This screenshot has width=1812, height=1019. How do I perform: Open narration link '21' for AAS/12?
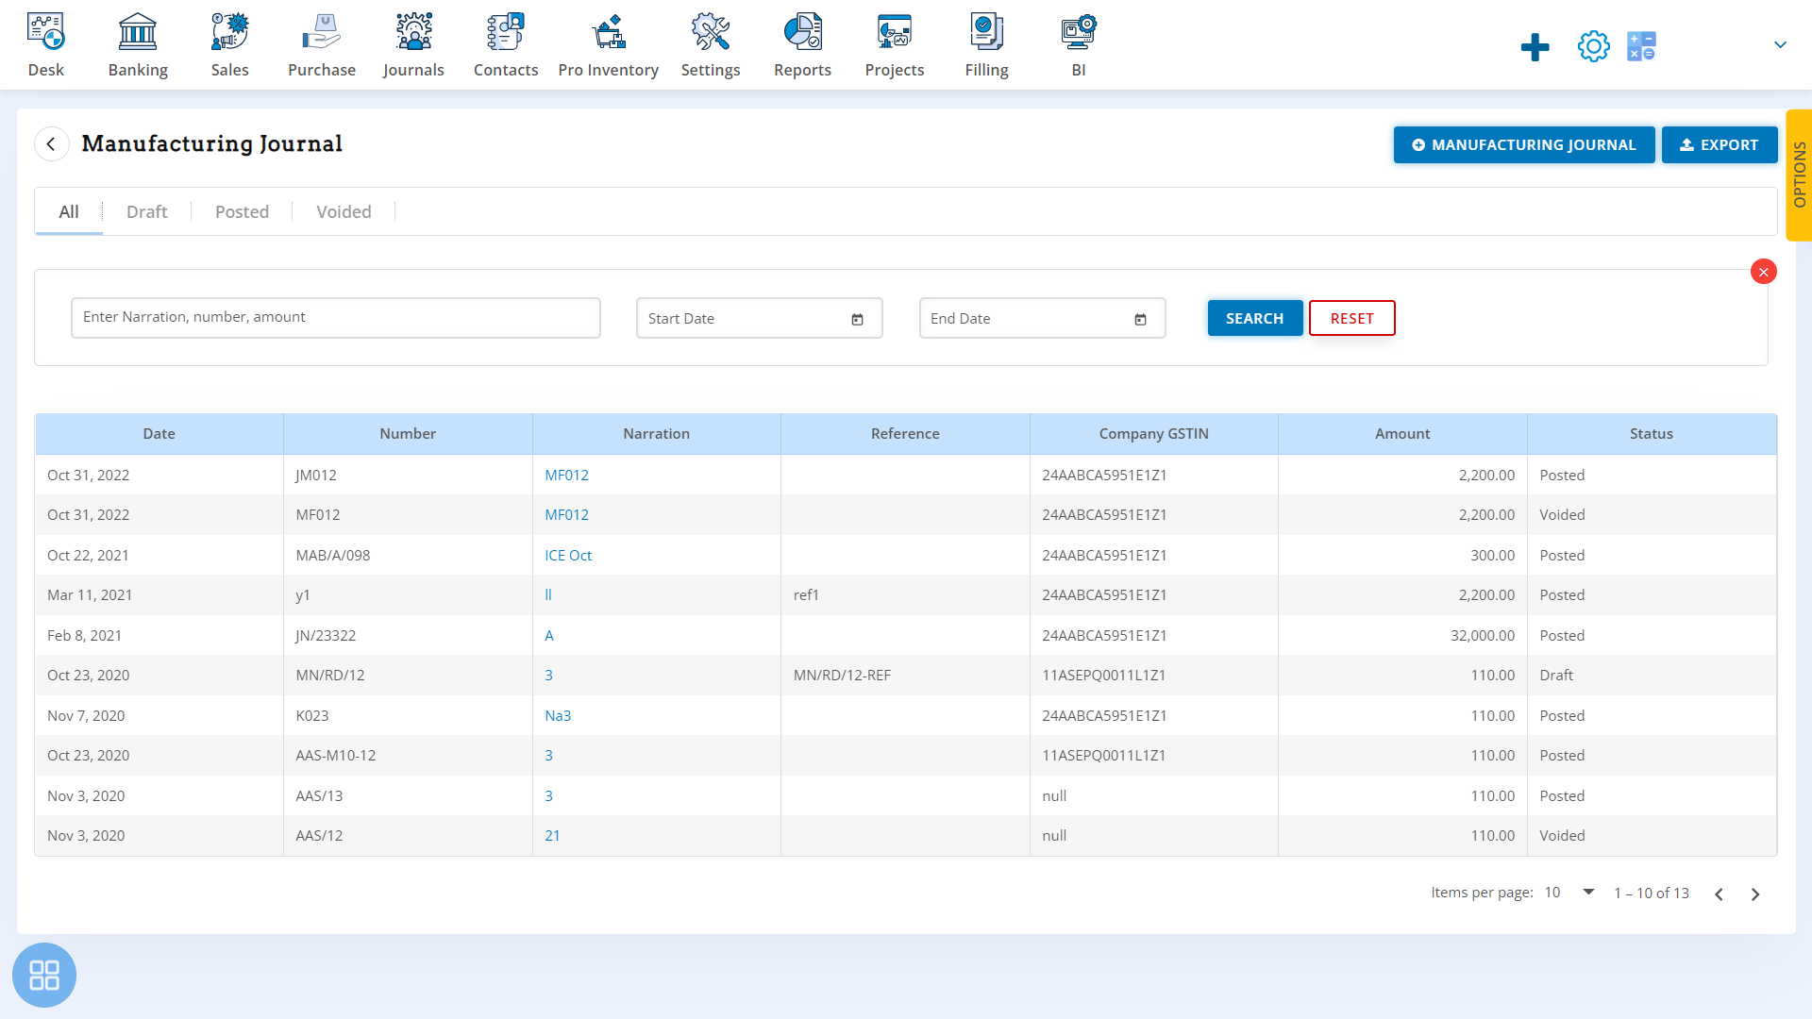(x=552, y=835)
